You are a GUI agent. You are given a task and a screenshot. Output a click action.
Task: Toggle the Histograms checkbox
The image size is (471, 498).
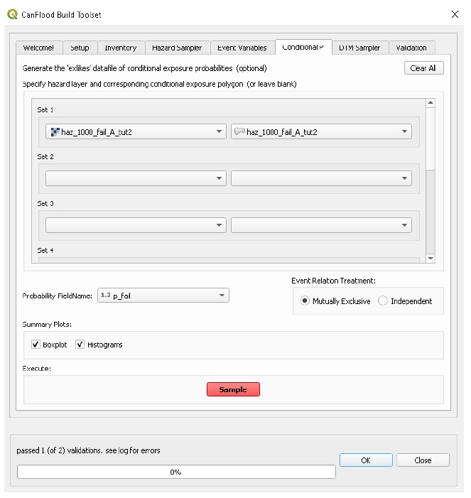(99, 345)
